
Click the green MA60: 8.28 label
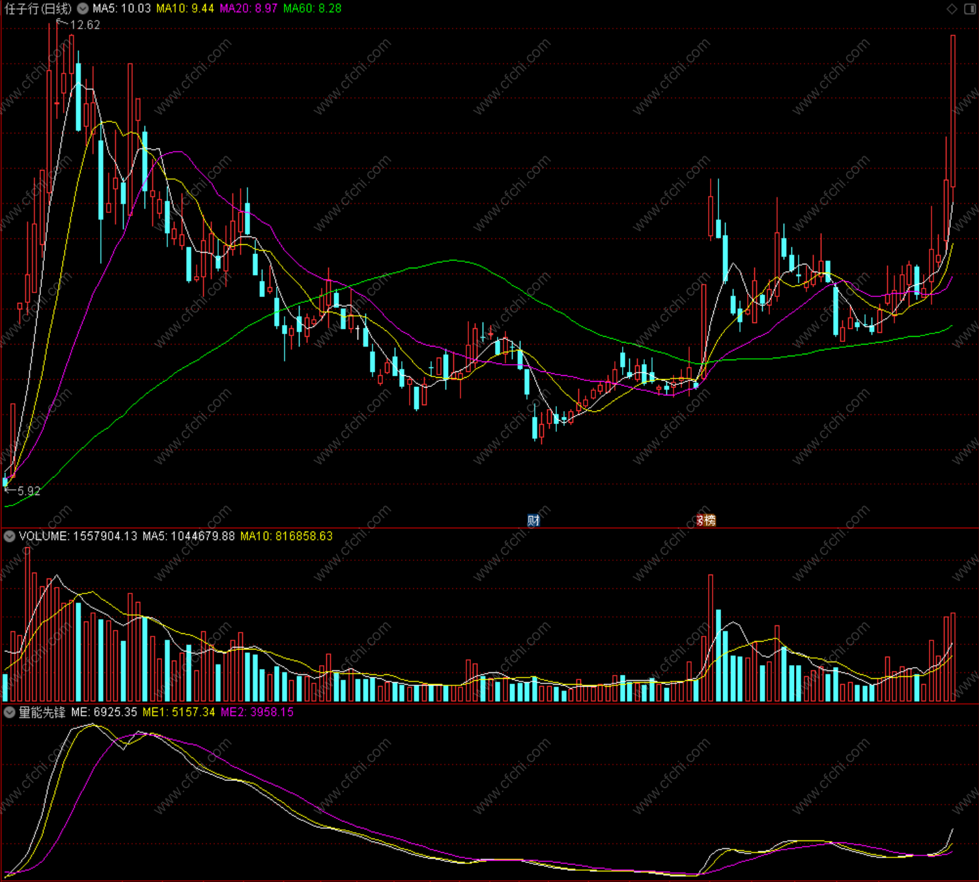[312, 8]
